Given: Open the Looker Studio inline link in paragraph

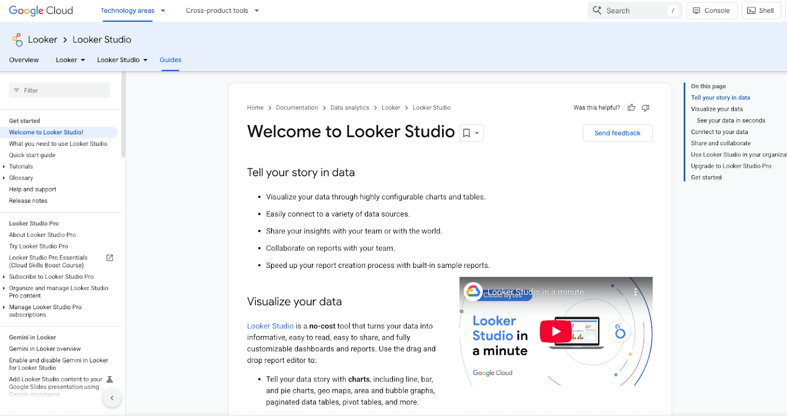Looking at the screenshot, I should [x=270, y=326].
